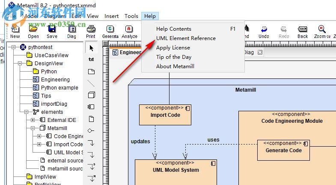Choose About Metamill menu entry

pyautogui.click(x=193, y=66)
